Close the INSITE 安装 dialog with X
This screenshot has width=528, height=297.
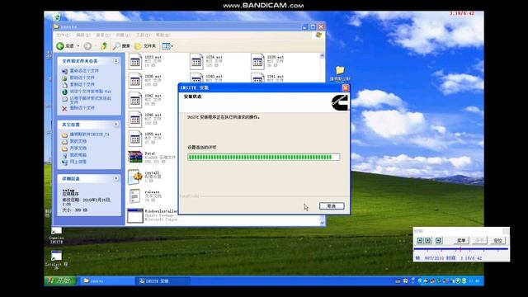coord(346,88)
